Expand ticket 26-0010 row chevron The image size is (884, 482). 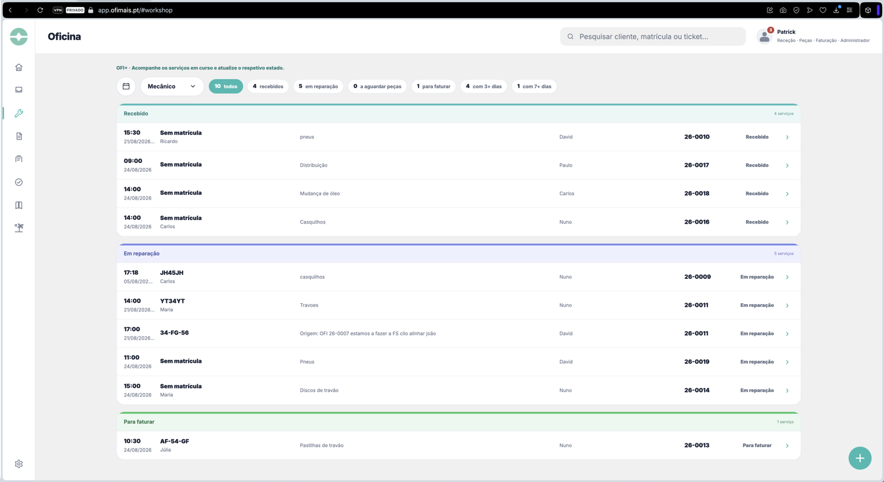pyautogui.click(x=787, y=137)
